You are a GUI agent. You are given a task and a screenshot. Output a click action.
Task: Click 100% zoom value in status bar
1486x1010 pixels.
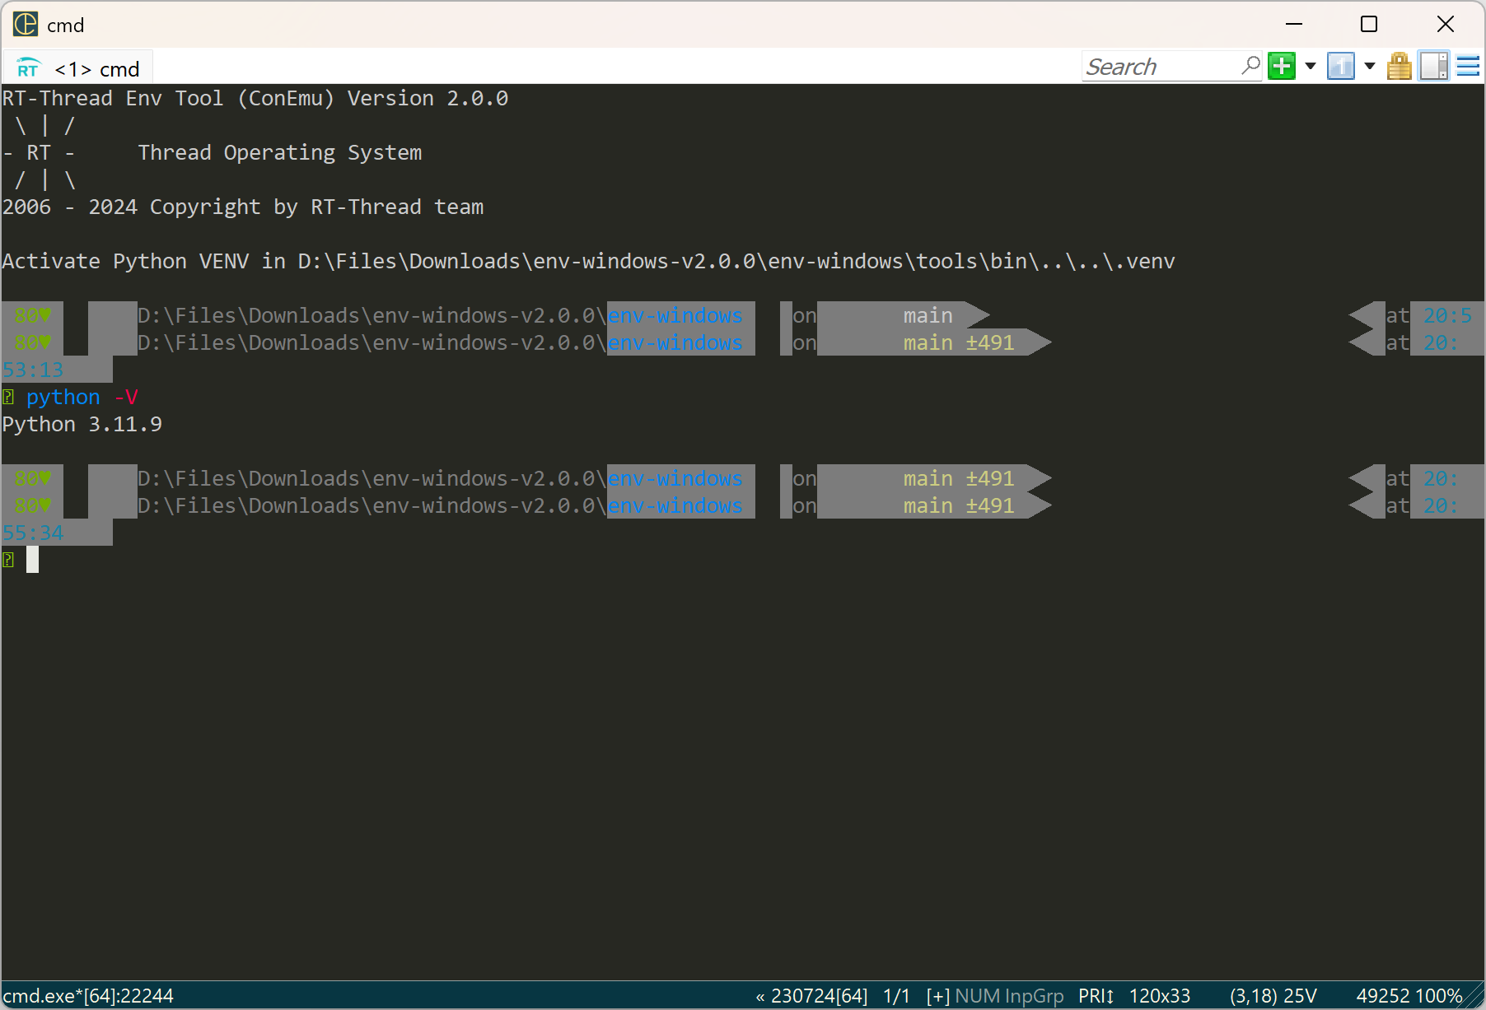(x=1438, y=996)
